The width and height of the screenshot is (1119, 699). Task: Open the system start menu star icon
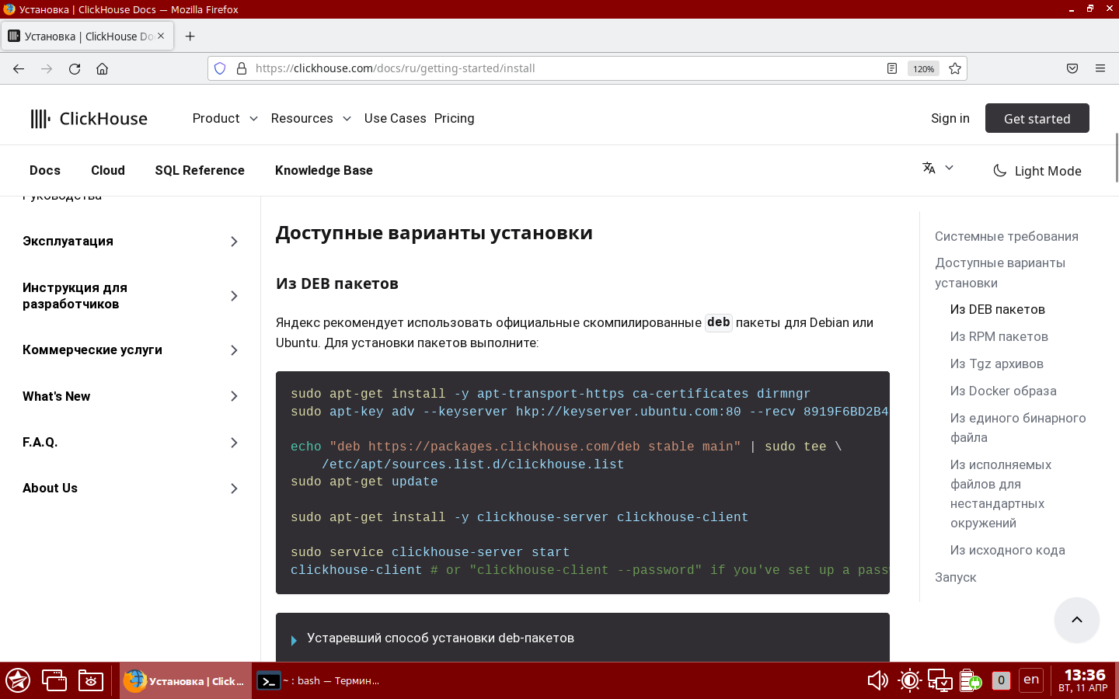(x=18, y=680)
